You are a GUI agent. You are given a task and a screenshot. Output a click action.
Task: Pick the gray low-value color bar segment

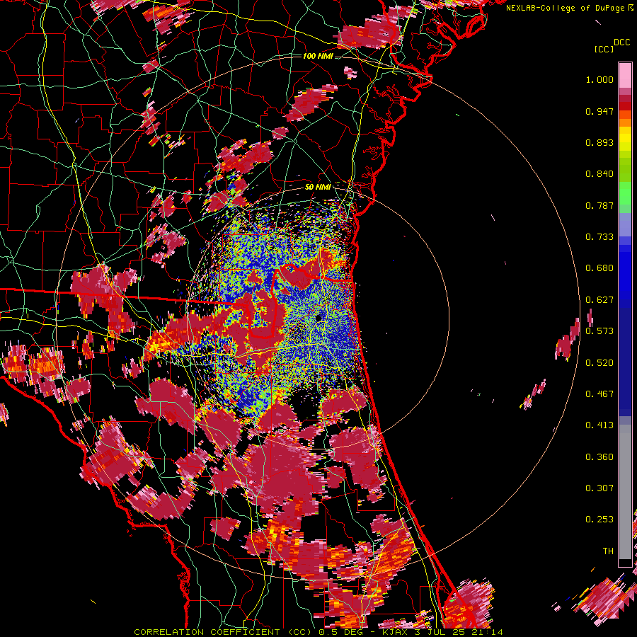(x=625, y=492)
